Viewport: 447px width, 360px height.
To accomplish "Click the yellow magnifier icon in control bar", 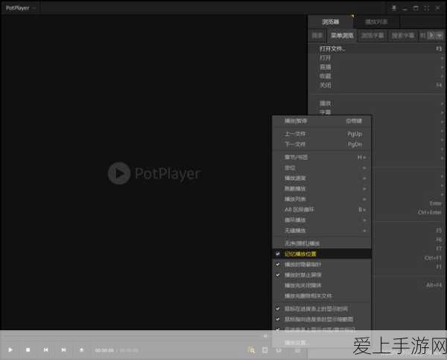I will coord(252,350).
